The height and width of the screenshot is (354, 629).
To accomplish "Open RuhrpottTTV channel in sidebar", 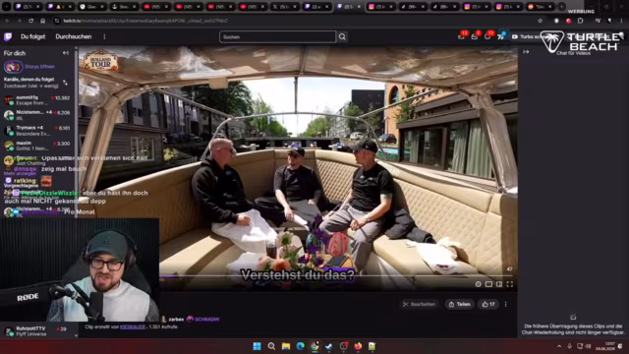I will tap(37, 331).
